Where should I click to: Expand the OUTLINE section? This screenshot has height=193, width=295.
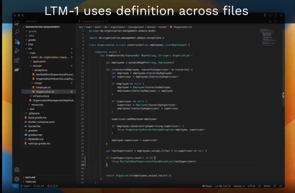(30, 177)
